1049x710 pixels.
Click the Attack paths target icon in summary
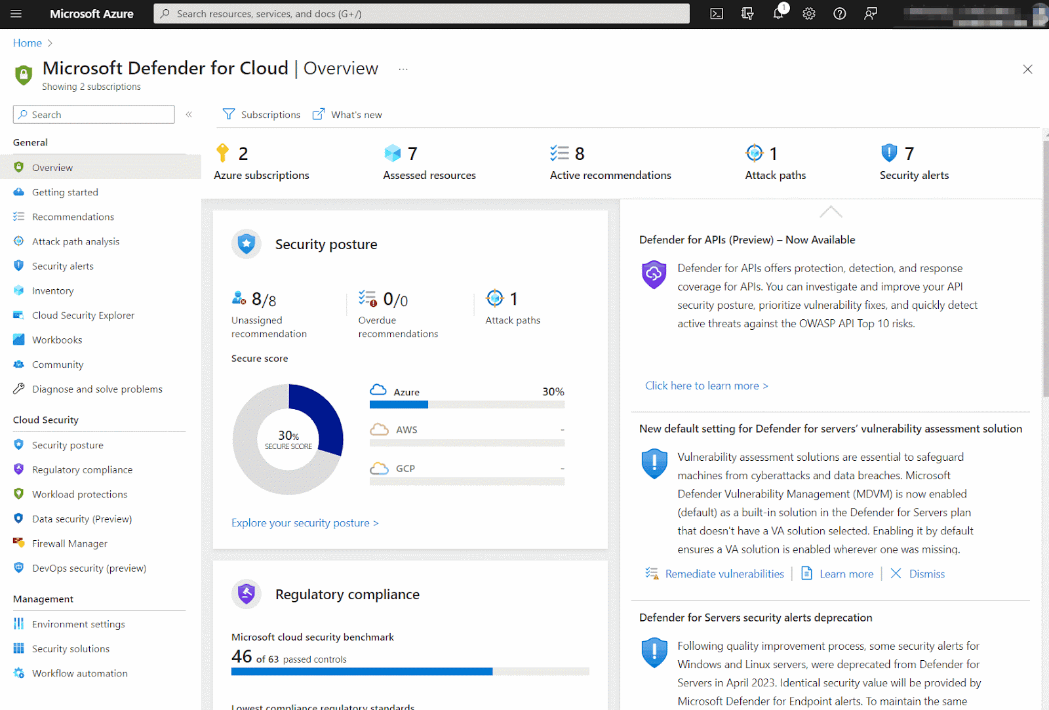755,153
